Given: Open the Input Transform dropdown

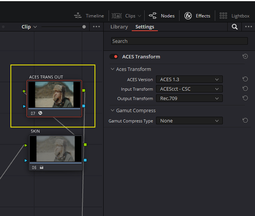Looking at the screenshot, I should [x=189, y=89].
